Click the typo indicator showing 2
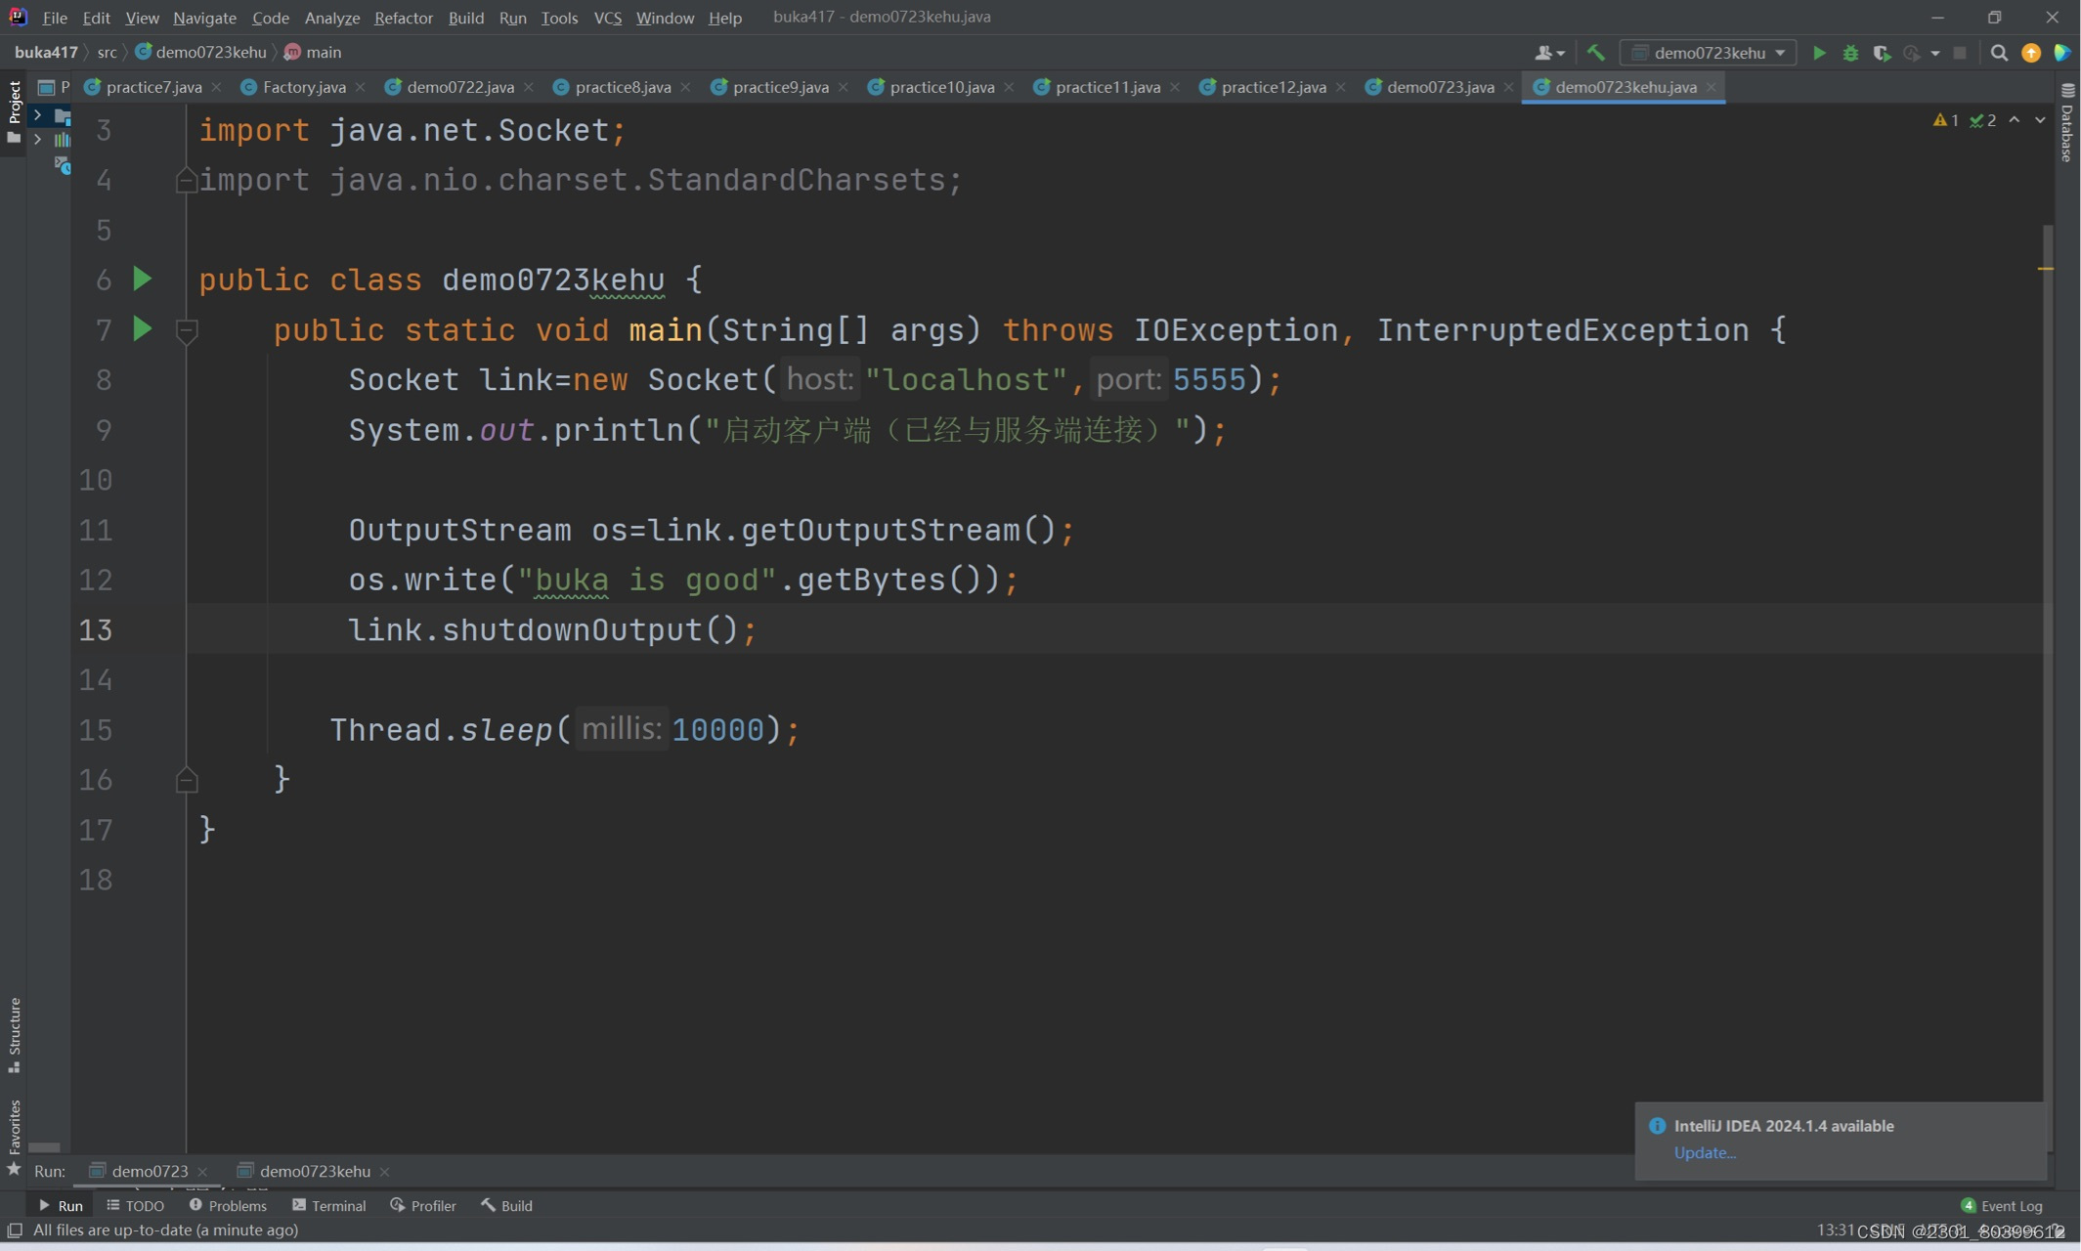Screen dimensions: 2081x1251 tap(1982, 120)
